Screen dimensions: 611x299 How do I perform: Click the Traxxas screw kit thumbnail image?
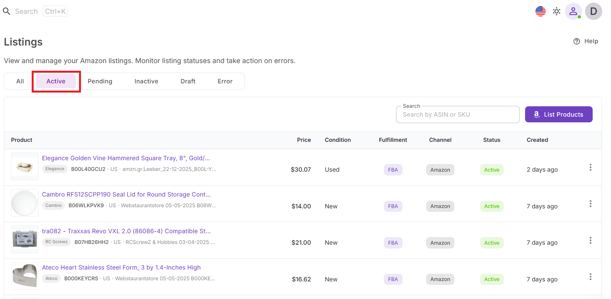click(x=25, y=239)
